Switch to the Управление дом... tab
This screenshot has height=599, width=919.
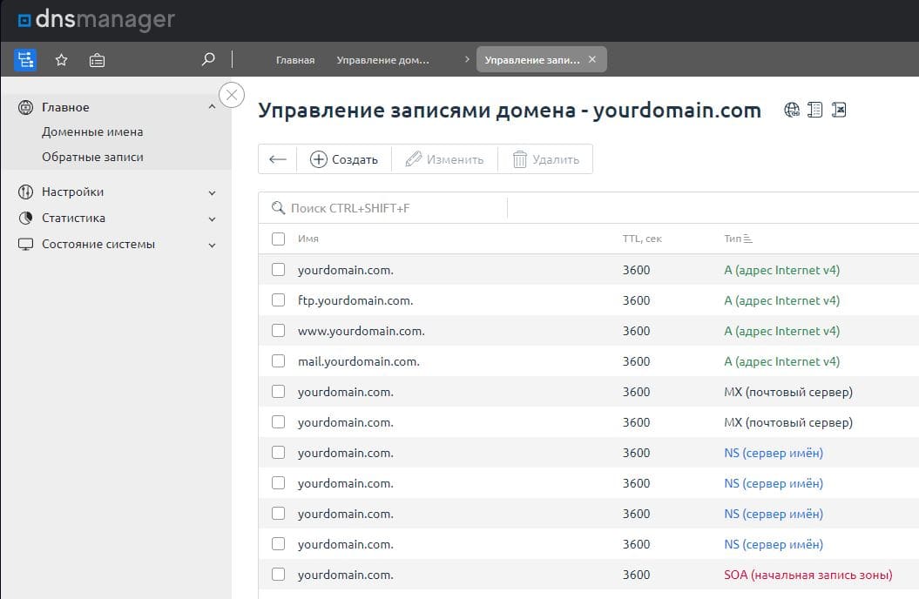[382, 60]
